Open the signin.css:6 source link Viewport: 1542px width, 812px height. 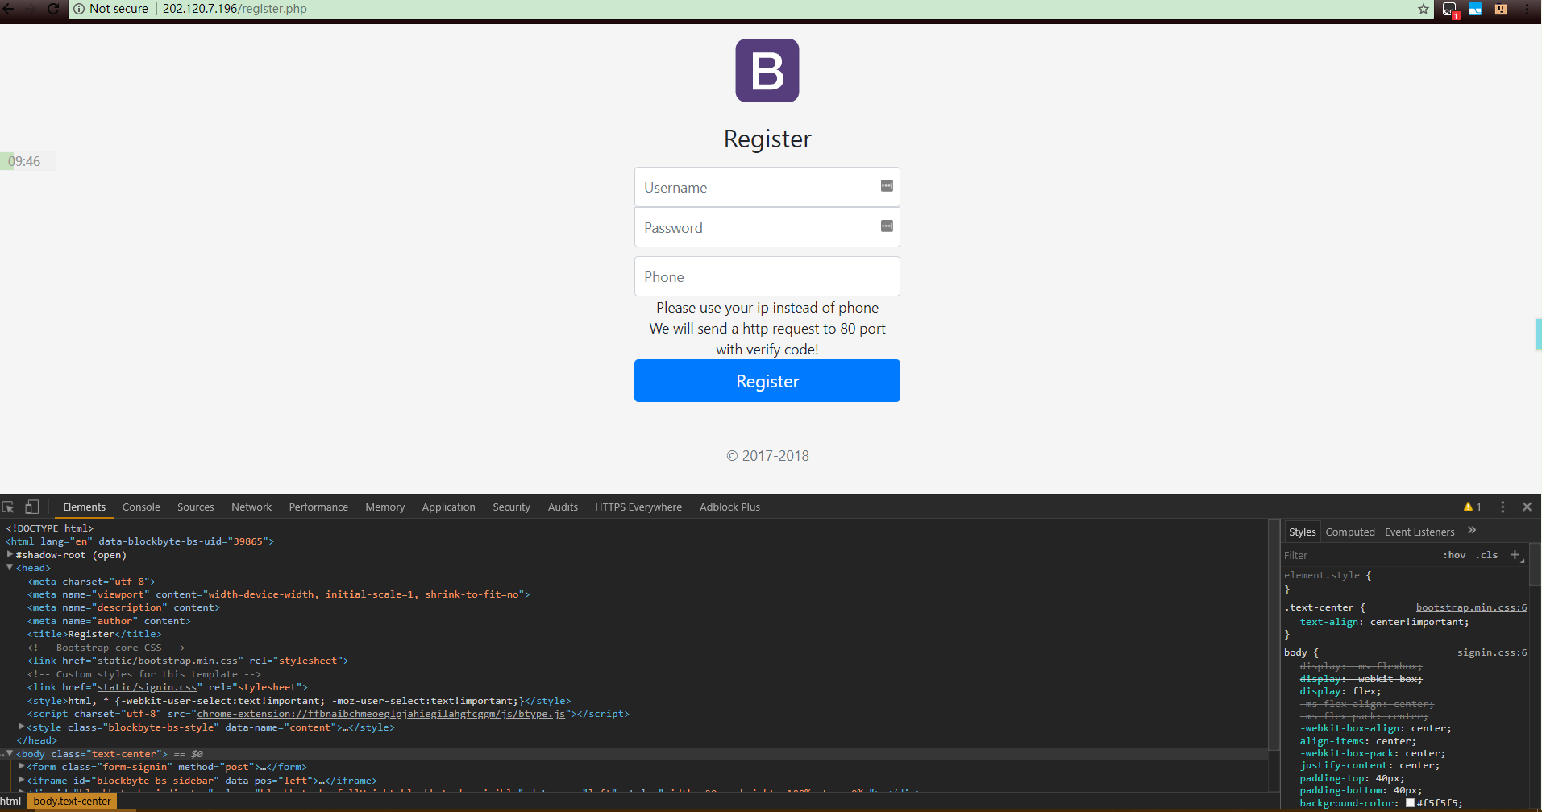click(1491, 652)
